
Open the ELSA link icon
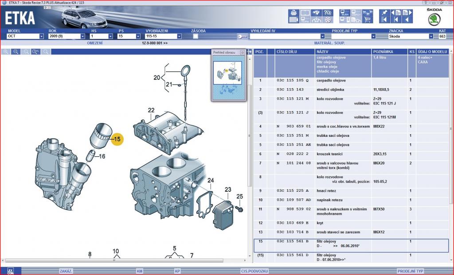click(344, 13)
